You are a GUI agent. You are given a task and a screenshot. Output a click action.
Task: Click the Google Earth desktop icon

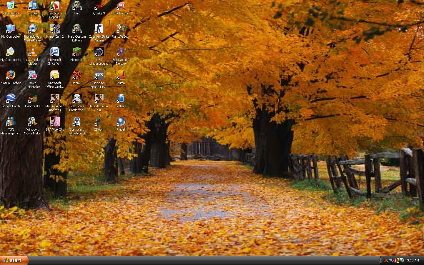11,99
